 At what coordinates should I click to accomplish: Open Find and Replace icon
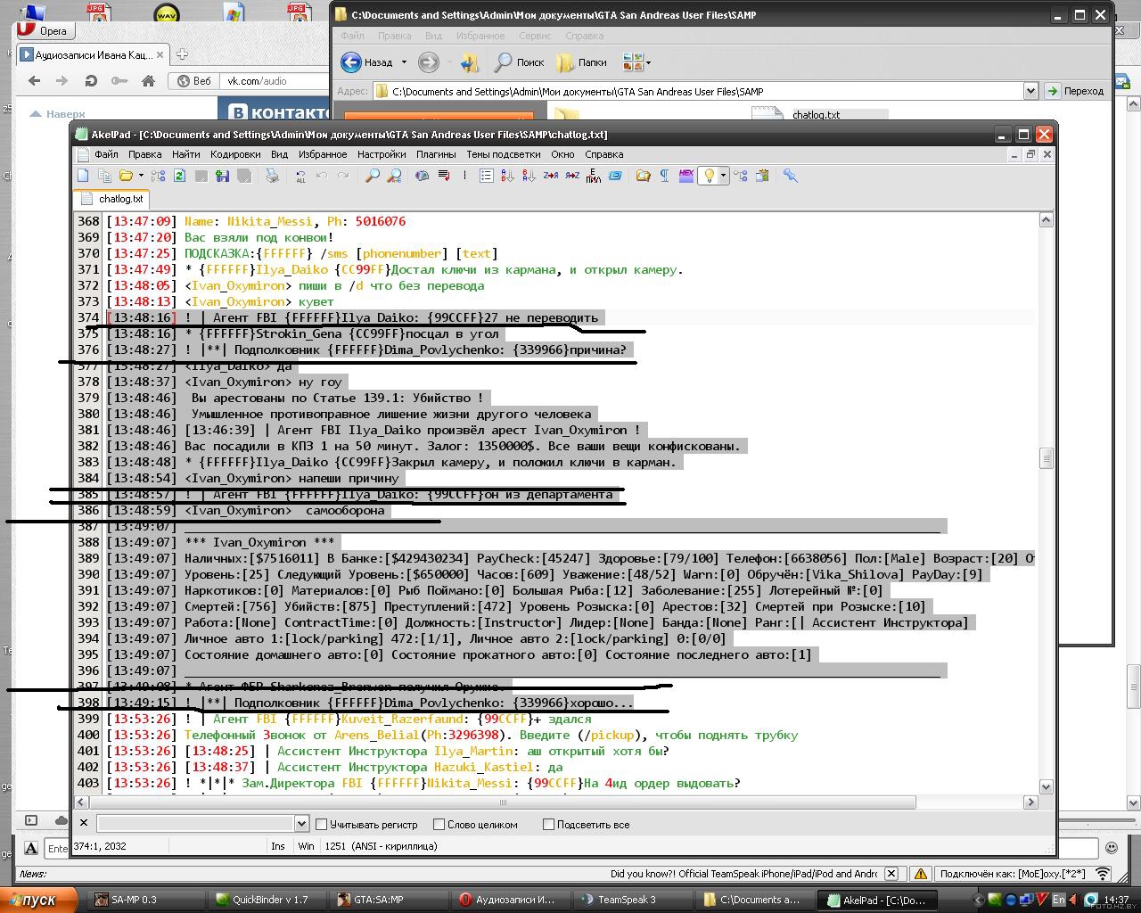394,176
